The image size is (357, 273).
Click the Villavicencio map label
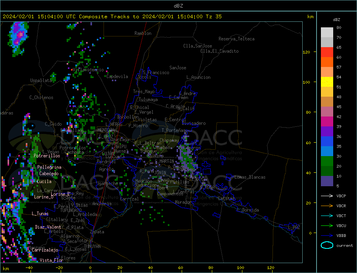pos(88,70)
